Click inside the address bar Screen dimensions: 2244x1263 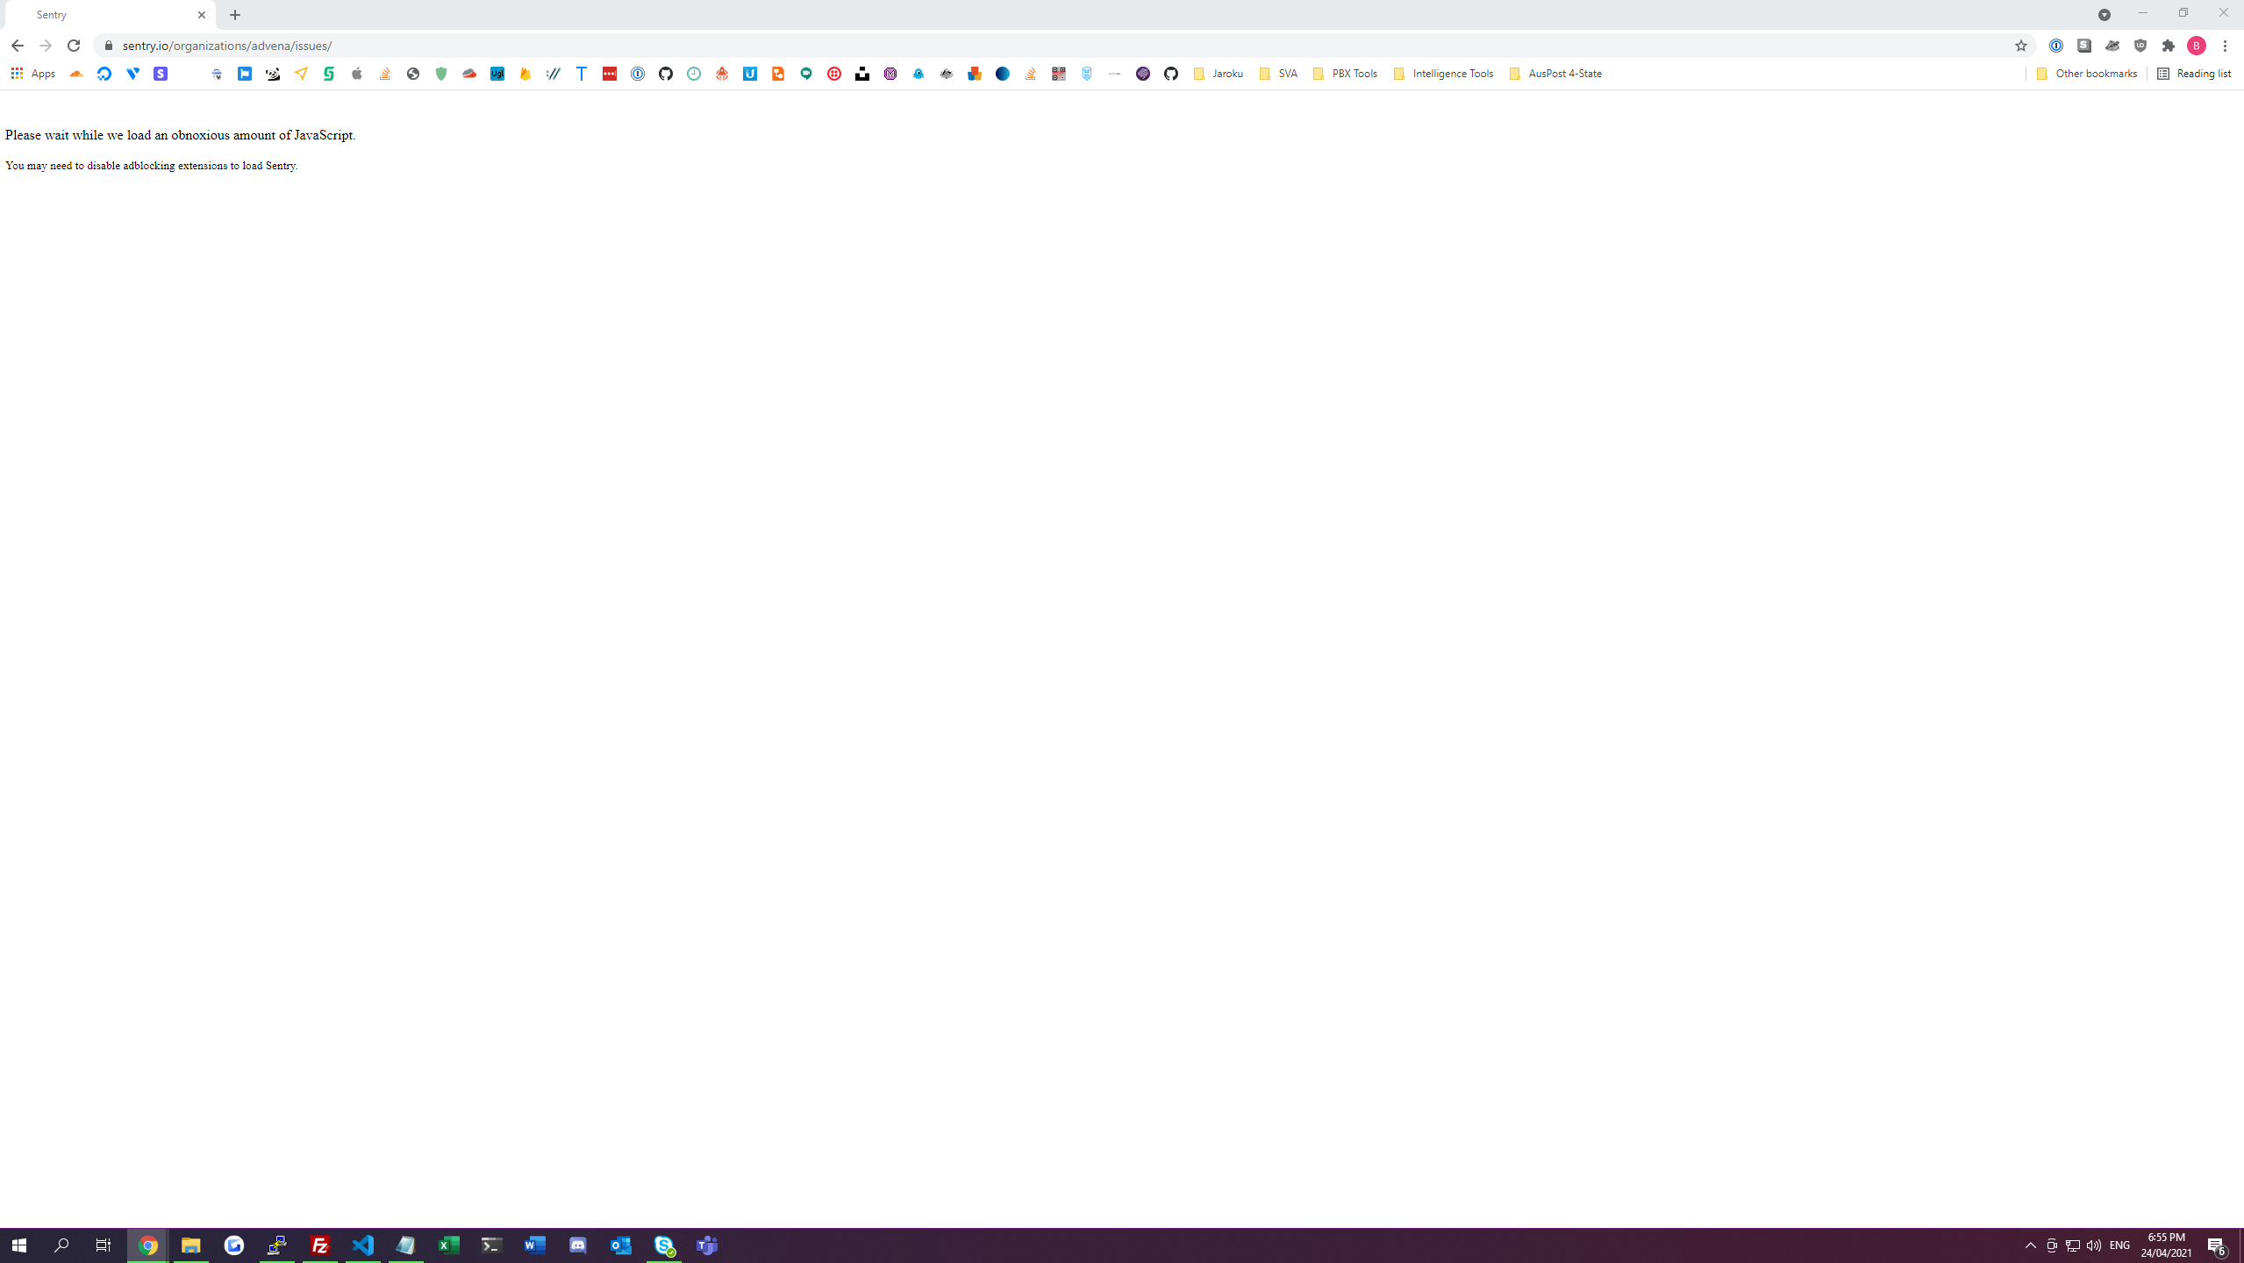[x=526, y=46]
